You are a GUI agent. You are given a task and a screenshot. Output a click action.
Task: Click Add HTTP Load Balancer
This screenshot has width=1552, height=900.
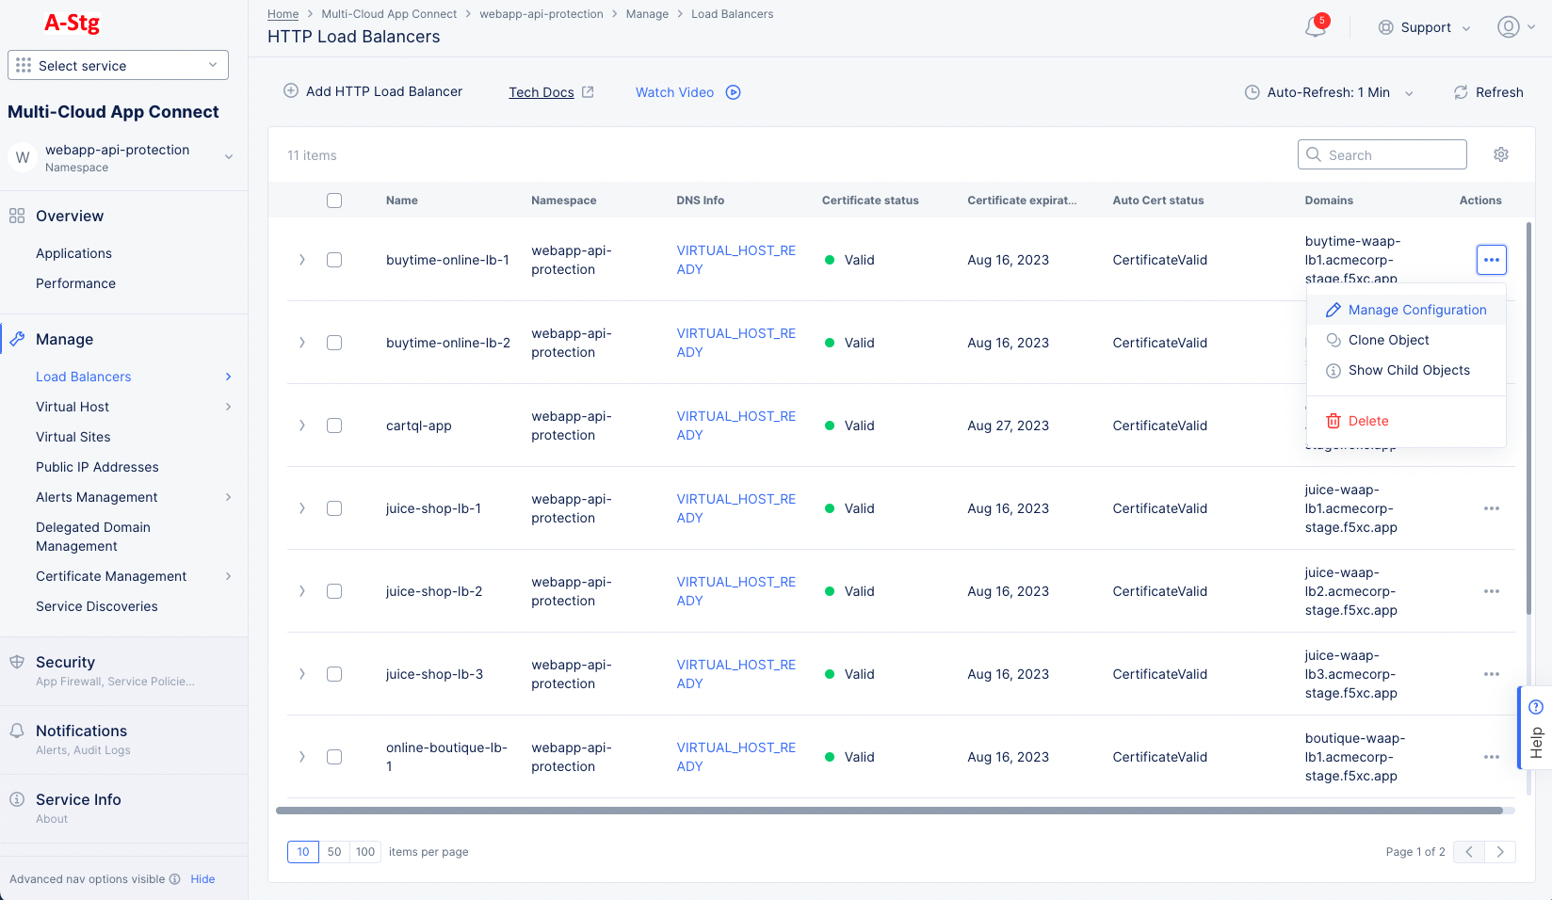click(374, 91)
